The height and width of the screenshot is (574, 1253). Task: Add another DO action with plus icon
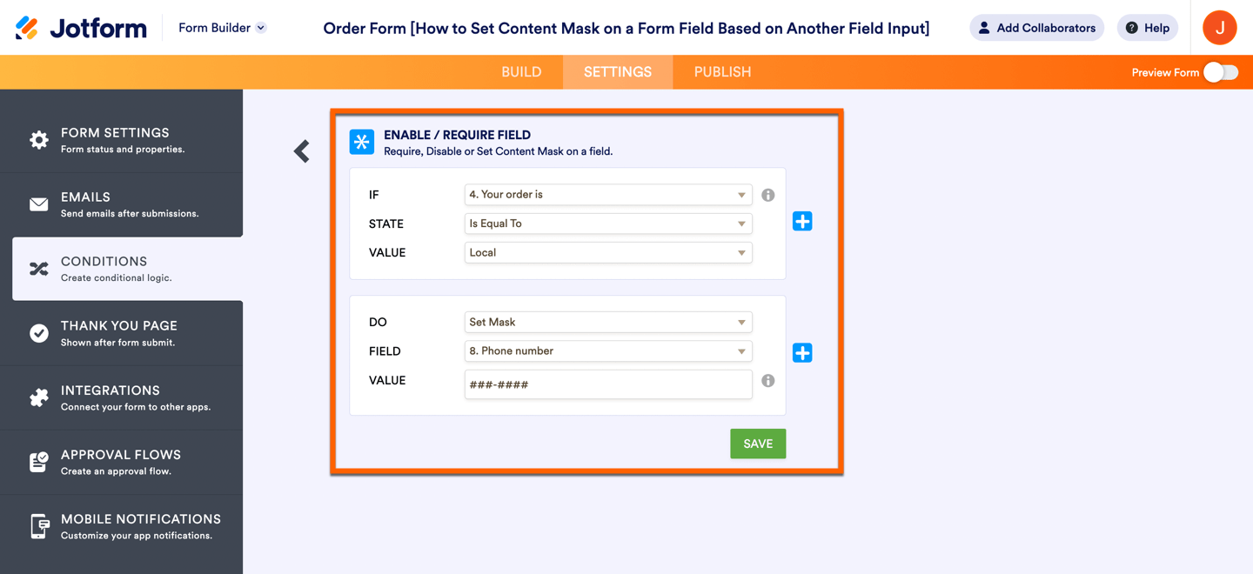[802, 352]
